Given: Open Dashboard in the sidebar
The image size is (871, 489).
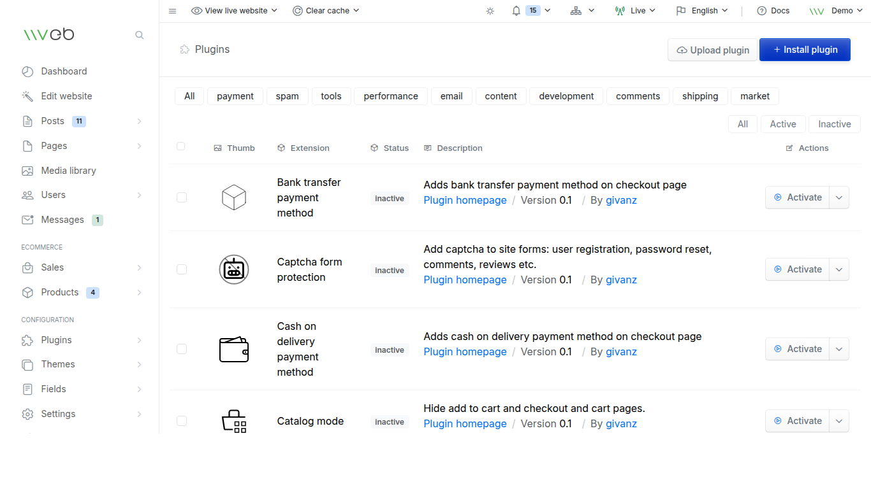Looking at the screenshot, I should tap(64, 71).
